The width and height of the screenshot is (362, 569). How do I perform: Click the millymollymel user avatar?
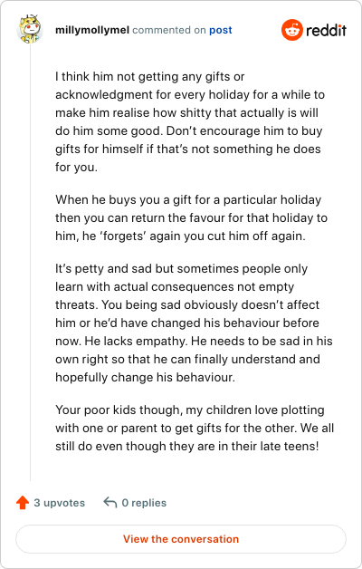[30, 29]
